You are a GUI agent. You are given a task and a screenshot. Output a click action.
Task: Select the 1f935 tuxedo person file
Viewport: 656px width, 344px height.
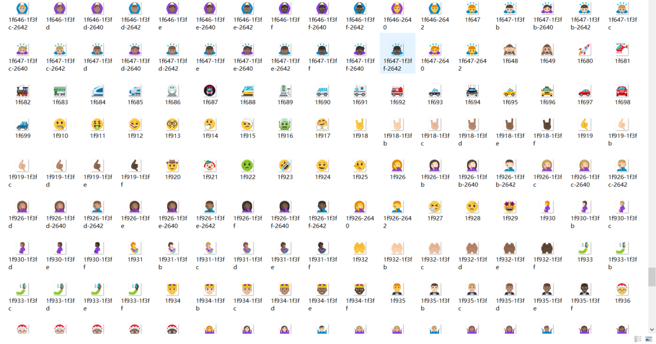coord(398,294)
